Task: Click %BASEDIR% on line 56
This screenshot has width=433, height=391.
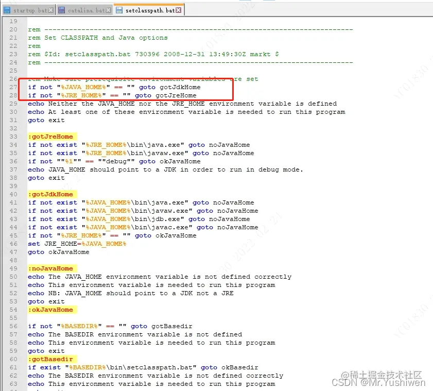Action: pos(79,326)
